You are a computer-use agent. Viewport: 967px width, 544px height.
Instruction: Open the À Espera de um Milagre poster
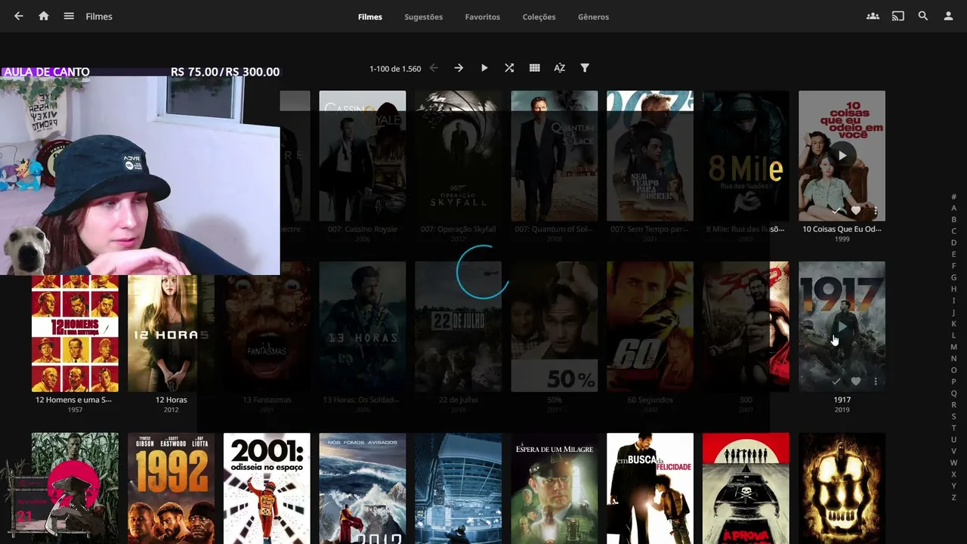coord(555,488)
